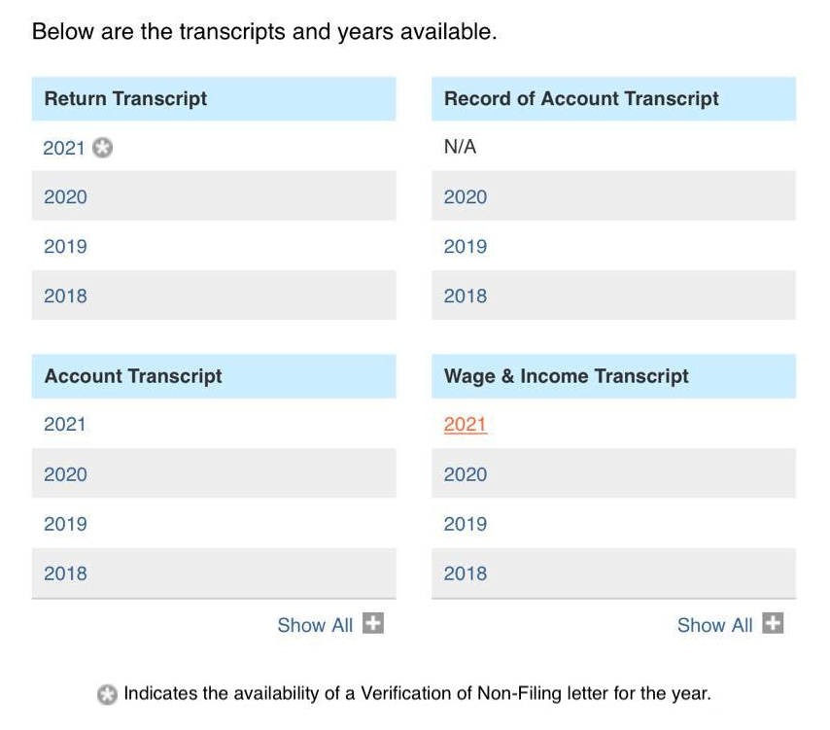Open the 2019 Account Transcript
This screenshot has width=830, height=730.
coord(65,524)
